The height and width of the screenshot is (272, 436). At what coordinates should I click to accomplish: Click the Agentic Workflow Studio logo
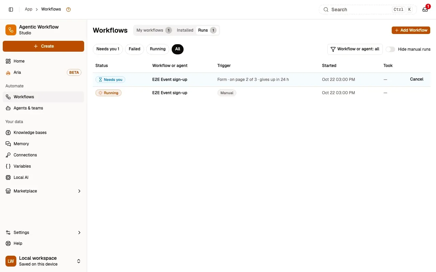(x=11, y=30)
